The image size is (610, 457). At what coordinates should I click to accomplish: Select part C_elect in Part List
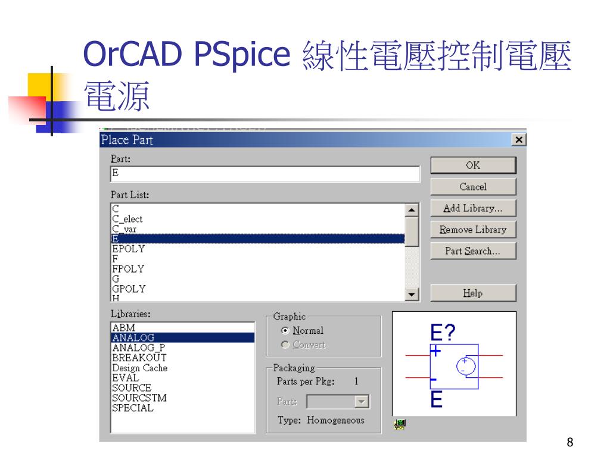tap(258, 219)
